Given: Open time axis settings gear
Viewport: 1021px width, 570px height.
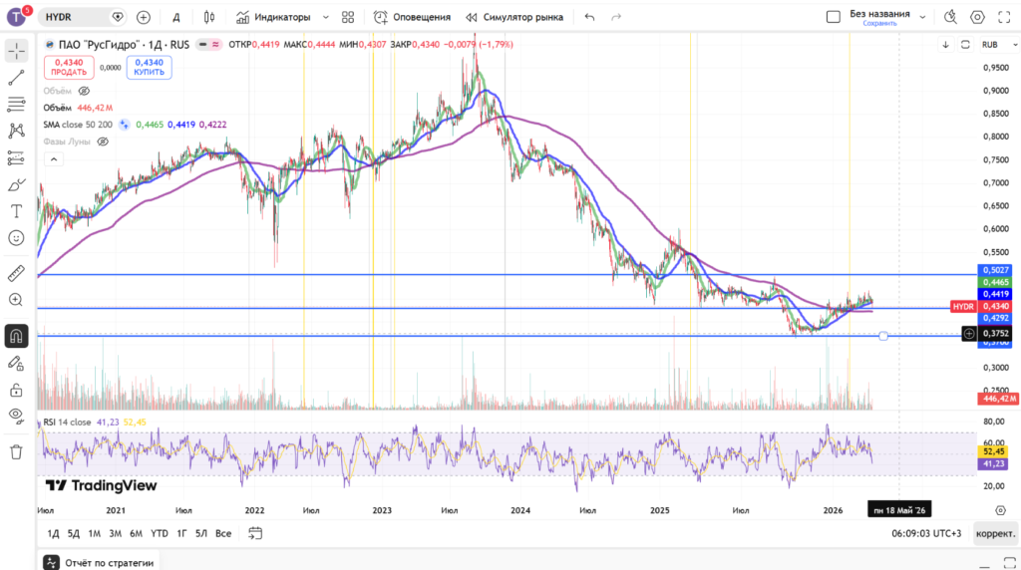Looking at the screenshot, I should [x=1001, y=510].
